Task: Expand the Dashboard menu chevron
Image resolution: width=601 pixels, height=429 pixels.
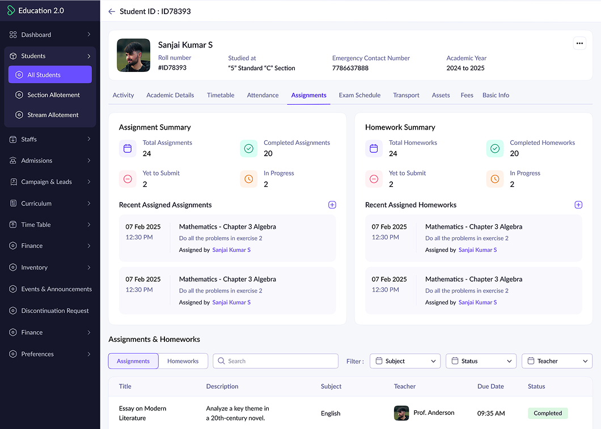Action: [x=89, y=35]
